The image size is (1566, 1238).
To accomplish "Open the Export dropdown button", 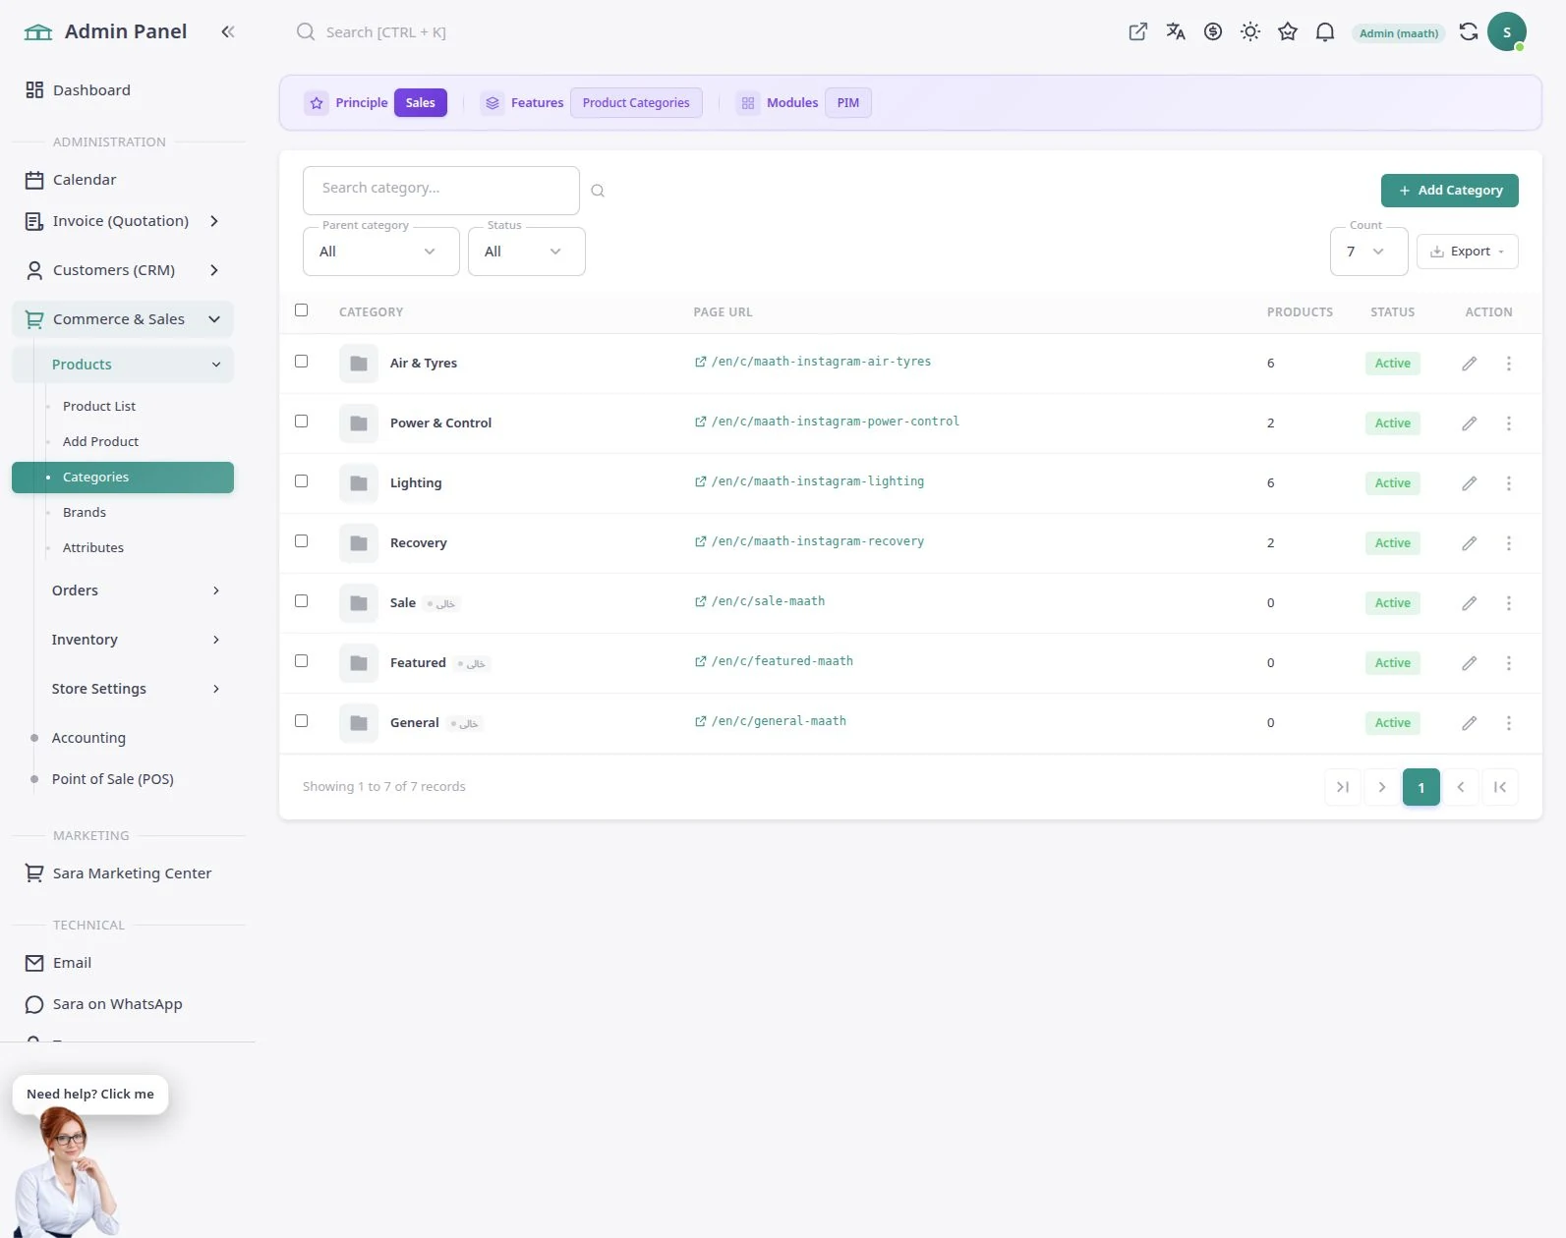I will tap(1467, 252).
